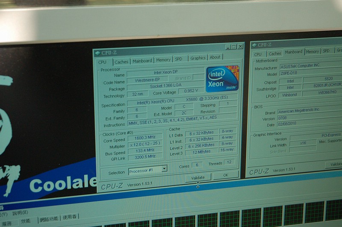Click the motherboard Model field Z8PE-D18

(x=311, y=72)
